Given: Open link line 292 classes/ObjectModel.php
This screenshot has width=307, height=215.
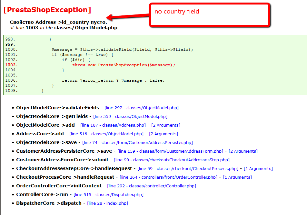Looking at the screenshot, I should pyautogui.click(x=142, y=108).
